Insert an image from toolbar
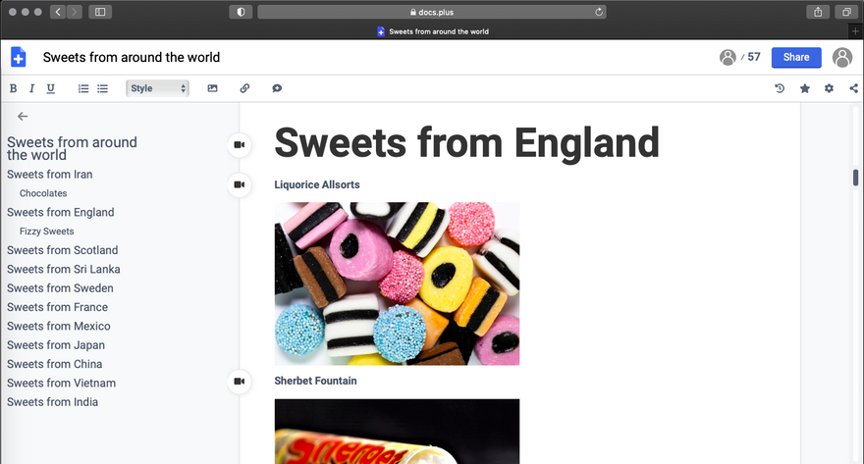Image resolution: width=864 pixels, height=464 pixels. coord(212,88)
